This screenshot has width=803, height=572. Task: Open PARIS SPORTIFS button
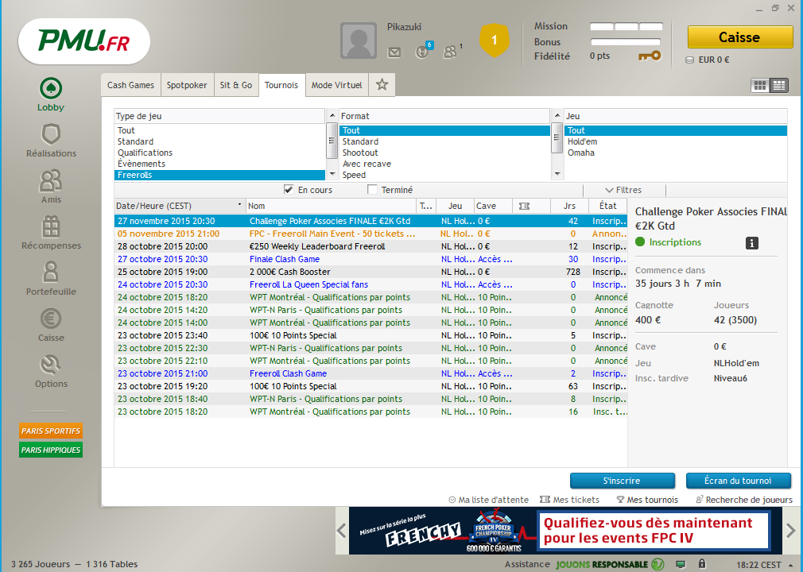click(x=51, y=431)
